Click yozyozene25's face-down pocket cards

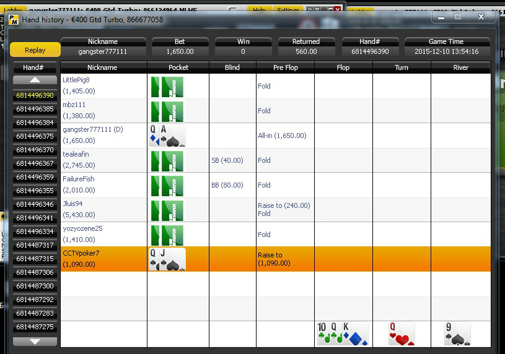167,235
